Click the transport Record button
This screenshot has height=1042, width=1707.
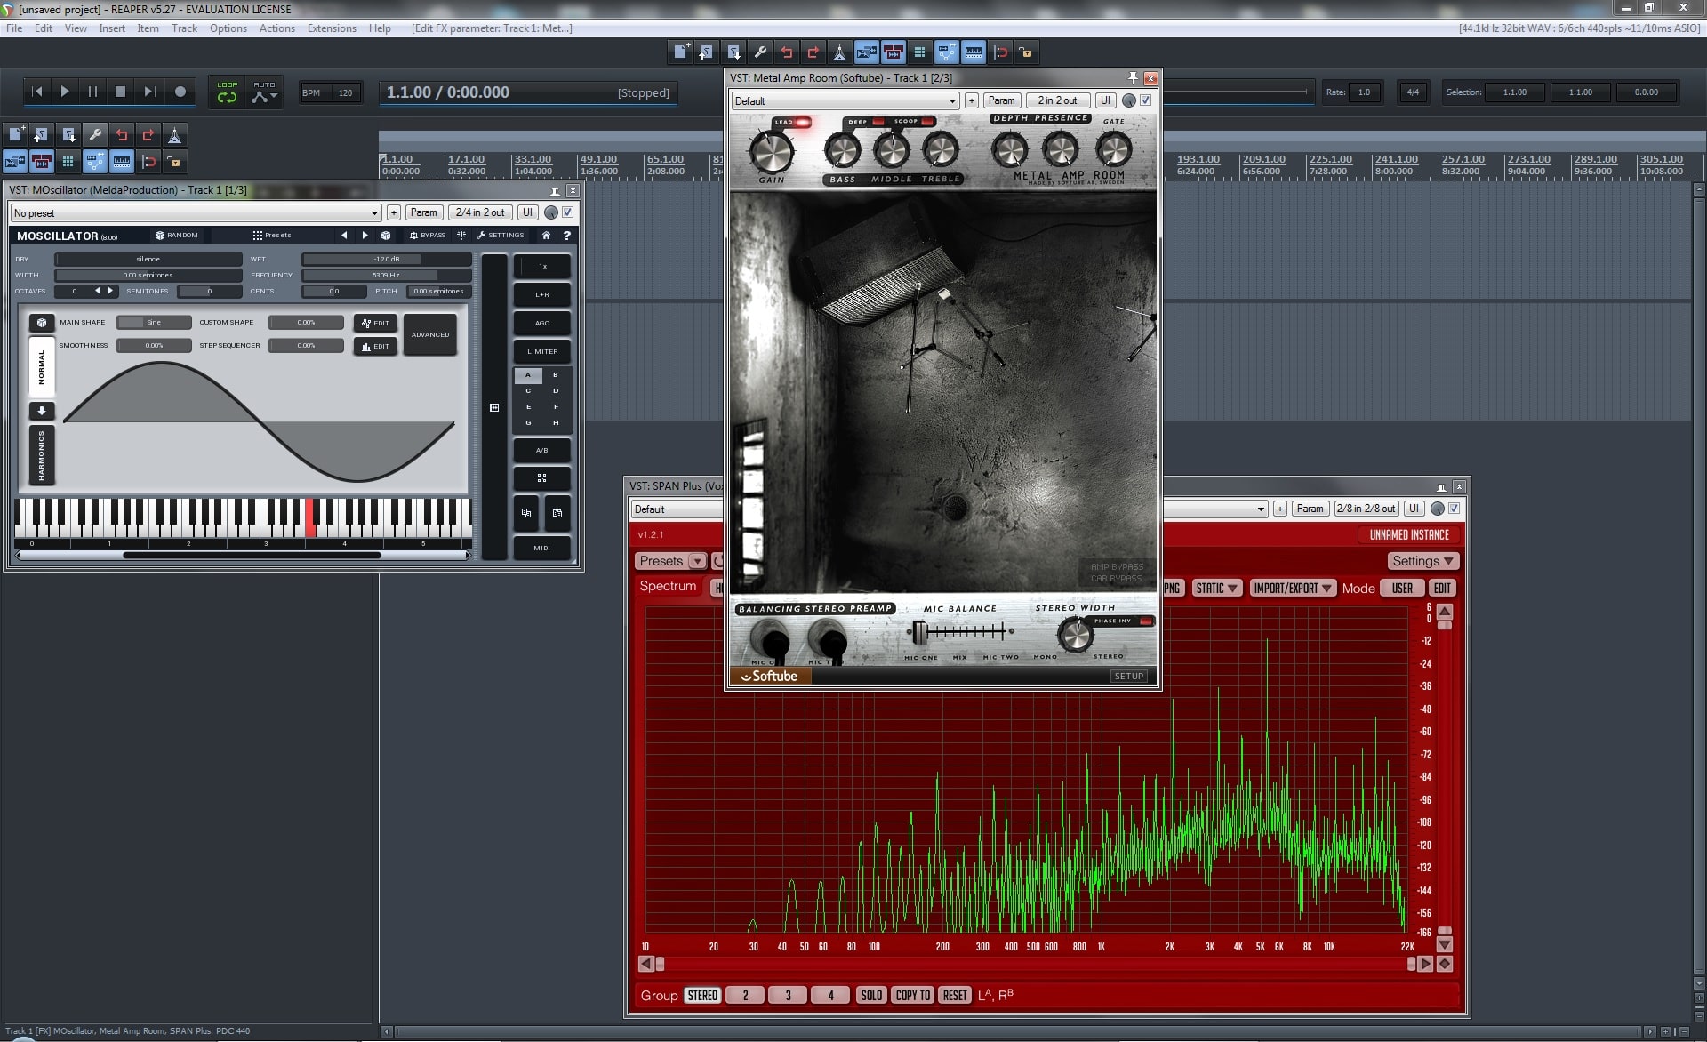click(x=180, y=92)
